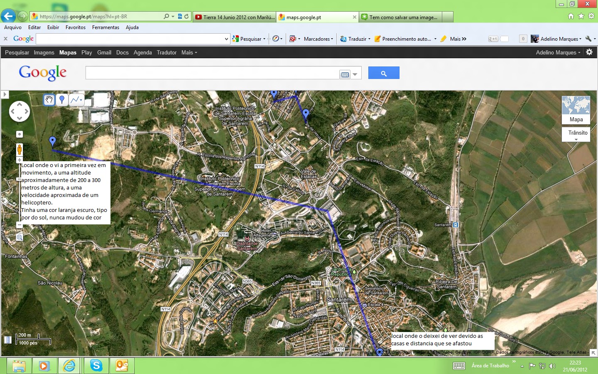
Task: Zoom in with the plus button
Action: click(x=20, y=160)
